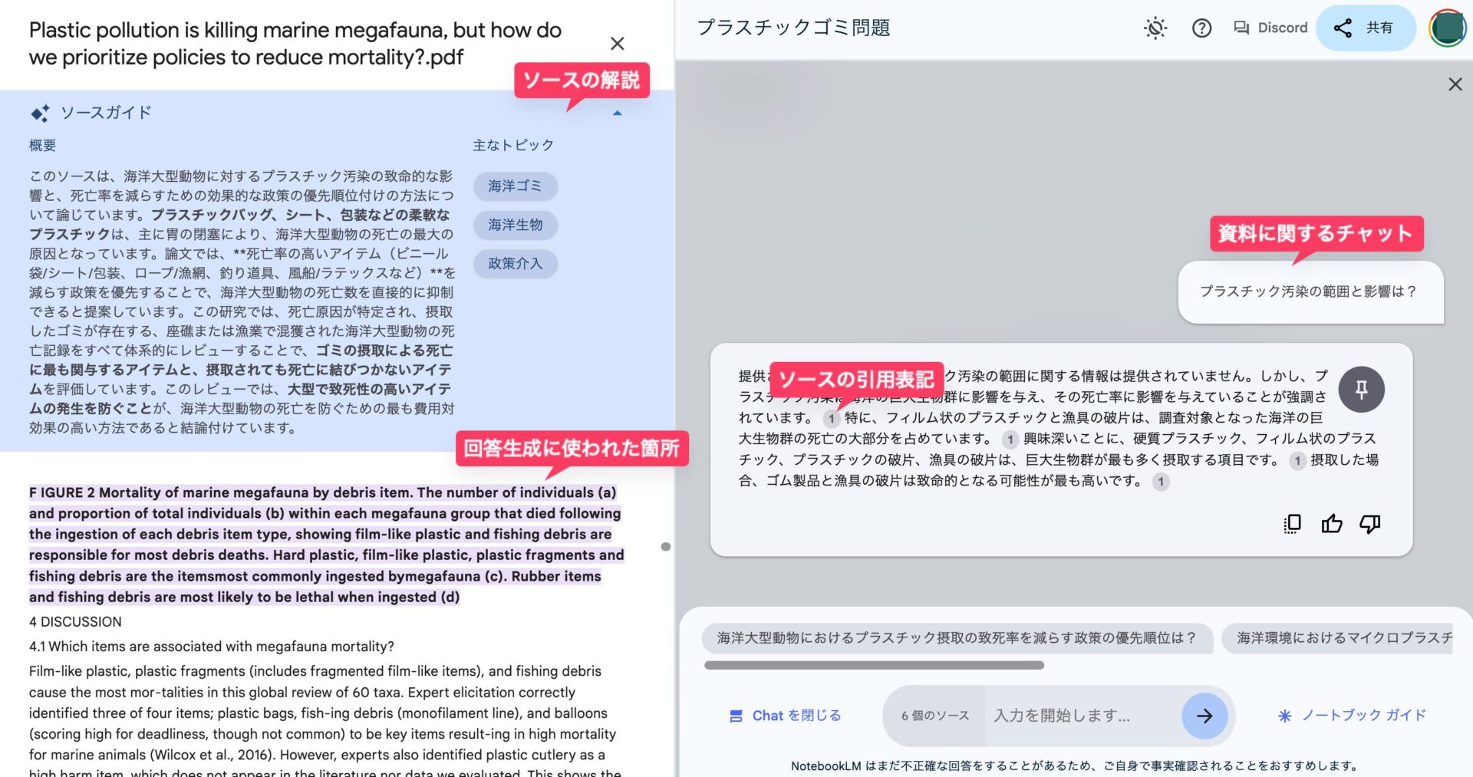This screenshot has height=777, width=1473.
Task: Select the 政策介入 topic chip
Action: tap(515, 264)
